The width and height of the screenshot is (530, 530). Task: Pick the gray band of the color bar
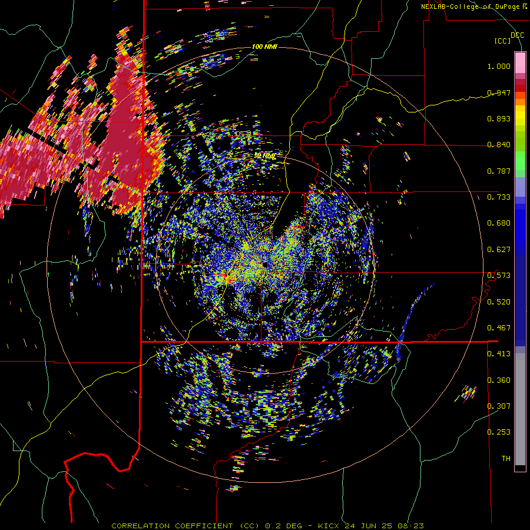pyautogui.click(x=520, y=409)
